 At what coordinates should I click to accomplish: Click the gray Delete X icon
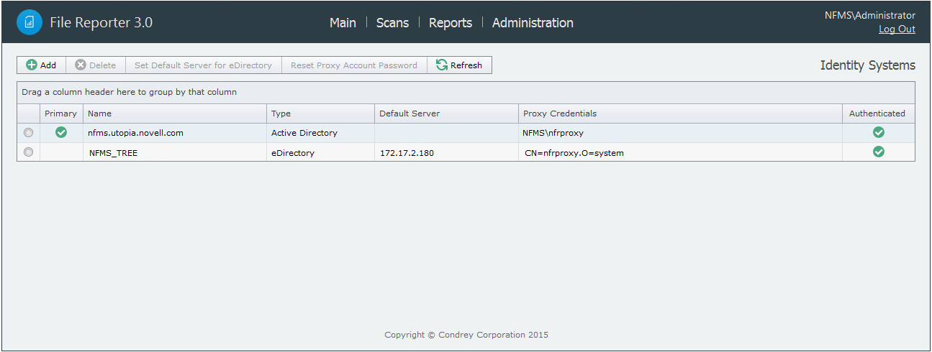pyautogui.click(x=81, y=65)
